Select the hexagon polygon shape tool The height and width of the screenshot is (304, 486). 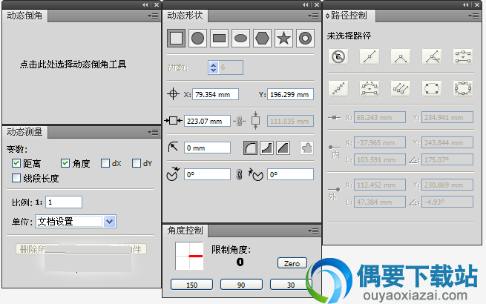[x=262, y=39]
